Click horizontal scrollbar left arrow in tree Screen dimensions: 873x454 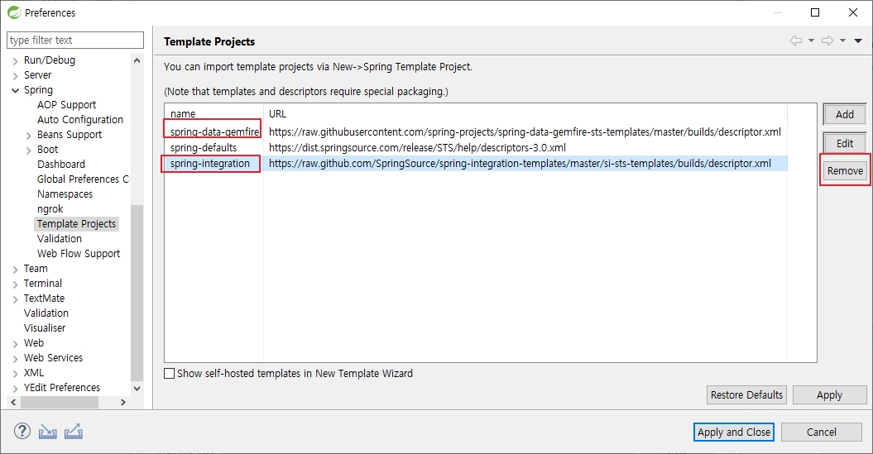(x=13, y=402)
